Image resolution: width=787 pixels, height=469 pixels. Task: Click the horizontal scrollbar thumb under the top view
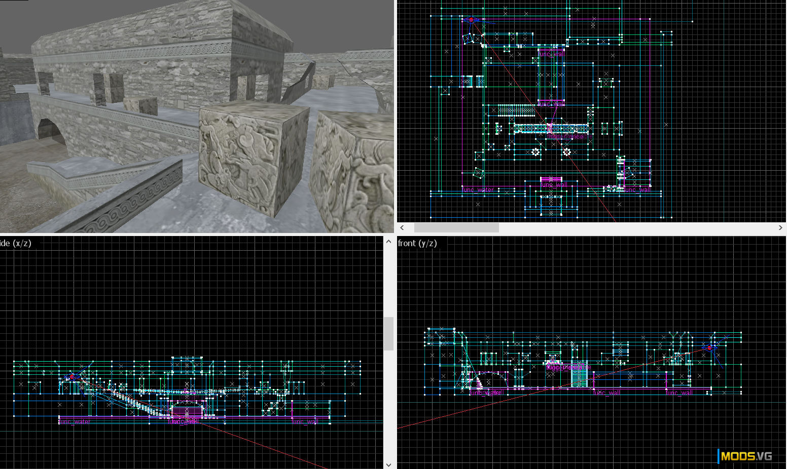(456, 228)
